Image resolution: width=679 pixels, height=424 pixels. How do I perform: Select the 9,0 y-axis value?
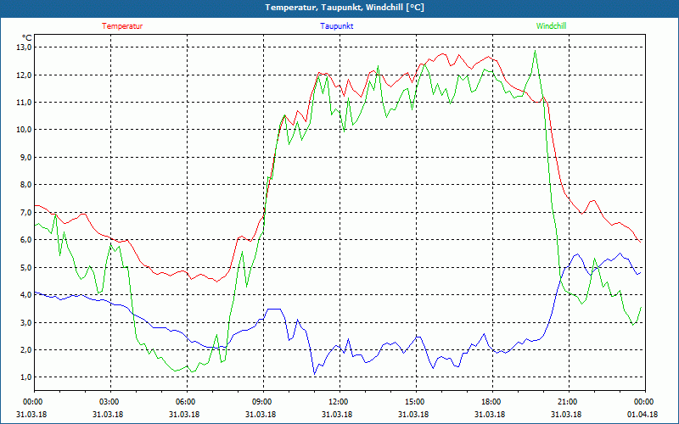tap(26, 158)
